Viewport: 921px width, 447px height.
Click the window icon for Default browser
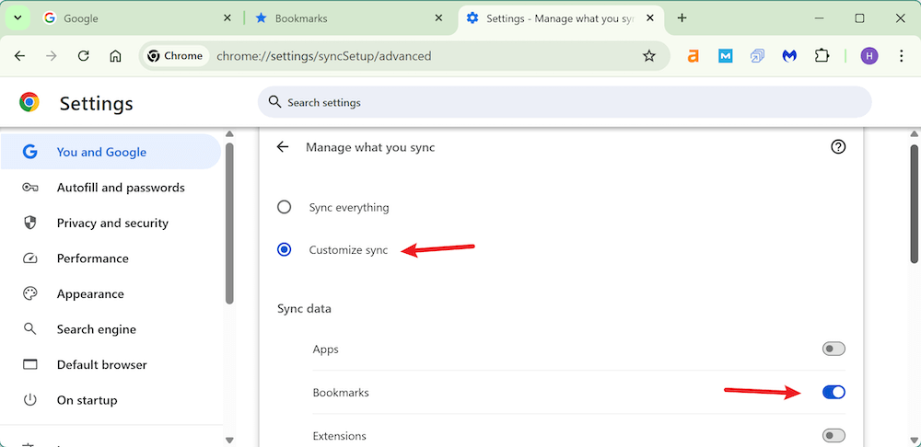(29, 364)
